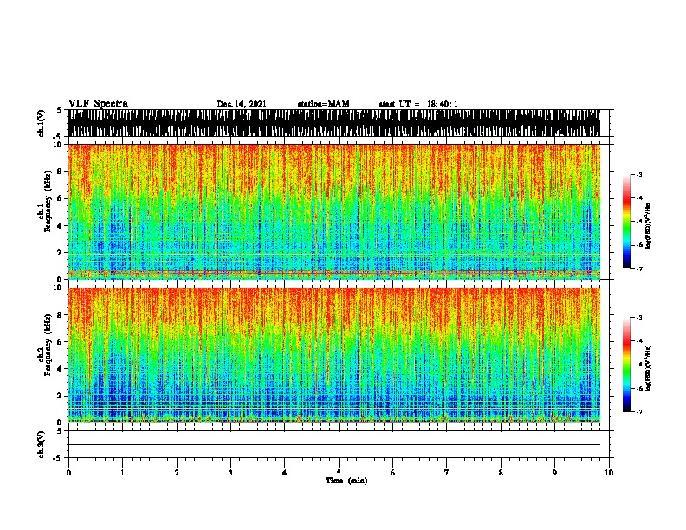Click the '3' tick on the Time axis
This screenshot has height=530, width=686.
230,473
